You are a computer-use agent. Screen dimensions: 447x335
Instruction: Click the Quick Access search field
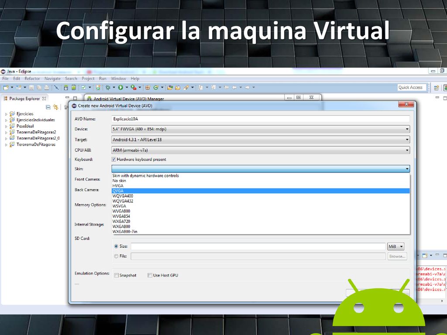pyautogui.click(x=412, y=87)
